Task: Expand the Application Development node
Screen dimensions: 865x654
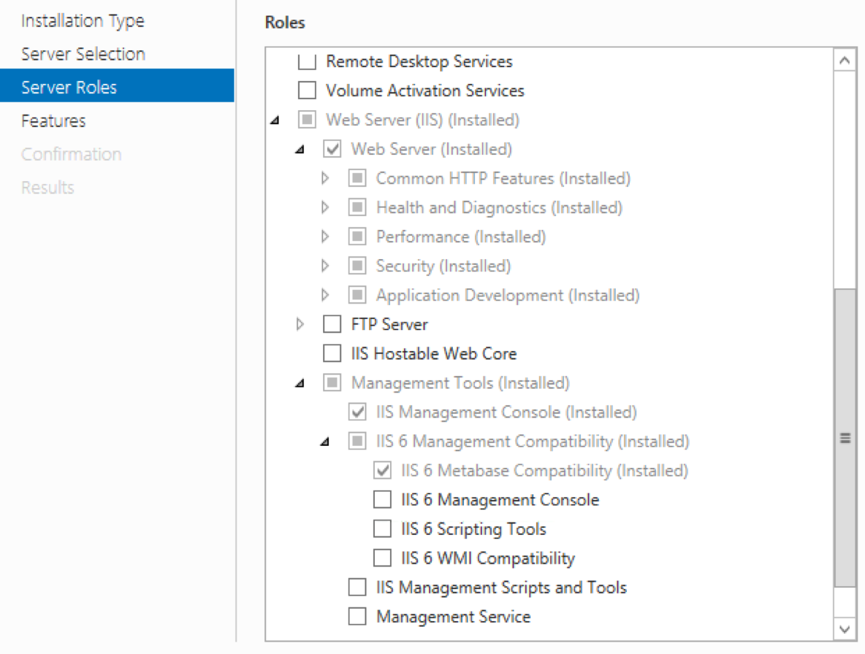Action: [x=325, y=295]
